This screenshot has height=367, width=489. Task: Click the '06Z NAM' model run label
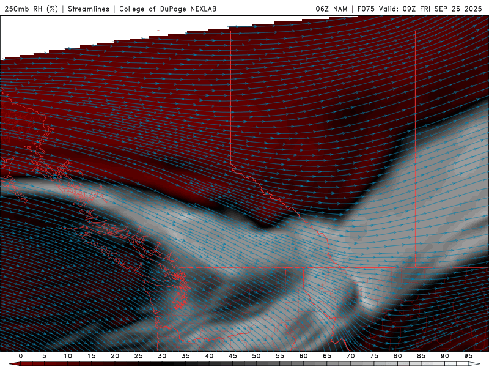(331, 9)
